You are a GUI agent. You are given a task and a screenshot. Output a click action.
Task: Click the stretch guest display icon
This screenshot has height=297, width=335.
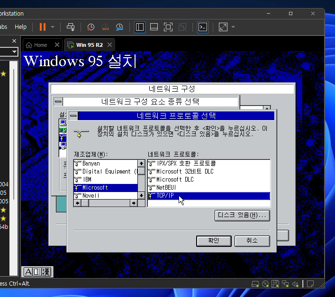pyautogui.click(x=223, y=27)
